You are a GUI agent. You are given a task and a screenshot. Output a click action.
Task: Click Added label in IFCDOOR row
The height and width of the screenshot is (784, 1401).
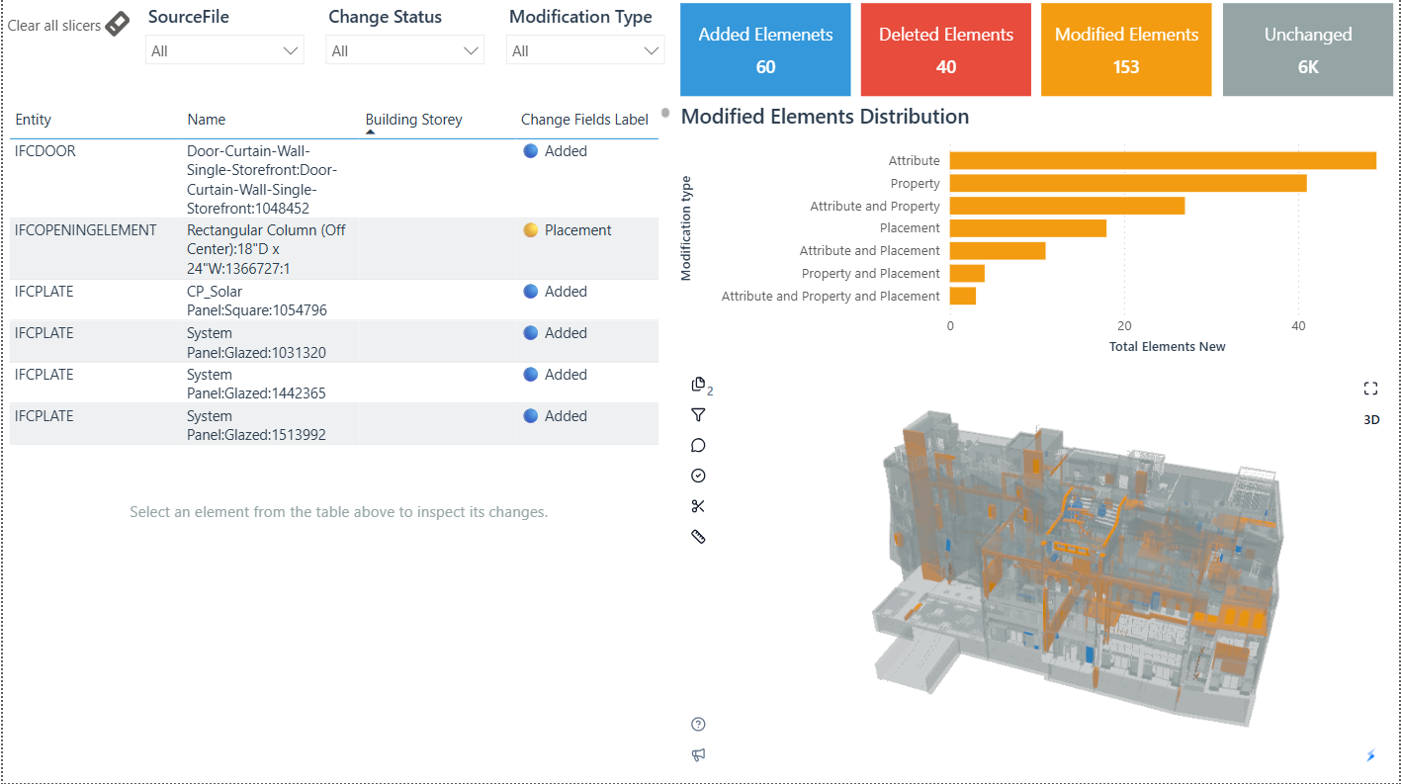566,151
